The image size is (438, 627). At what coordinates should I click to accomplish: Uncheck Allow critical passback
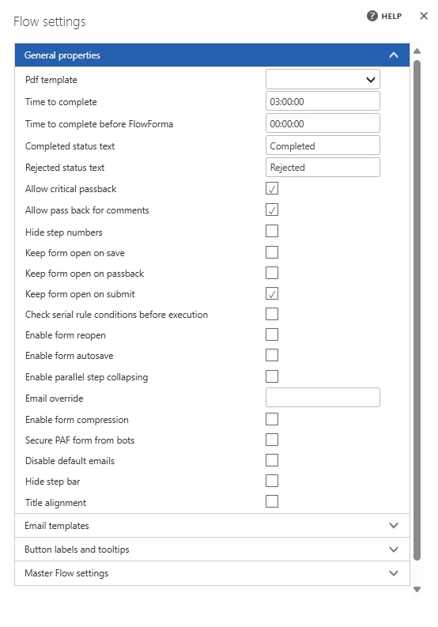point(272,189)
